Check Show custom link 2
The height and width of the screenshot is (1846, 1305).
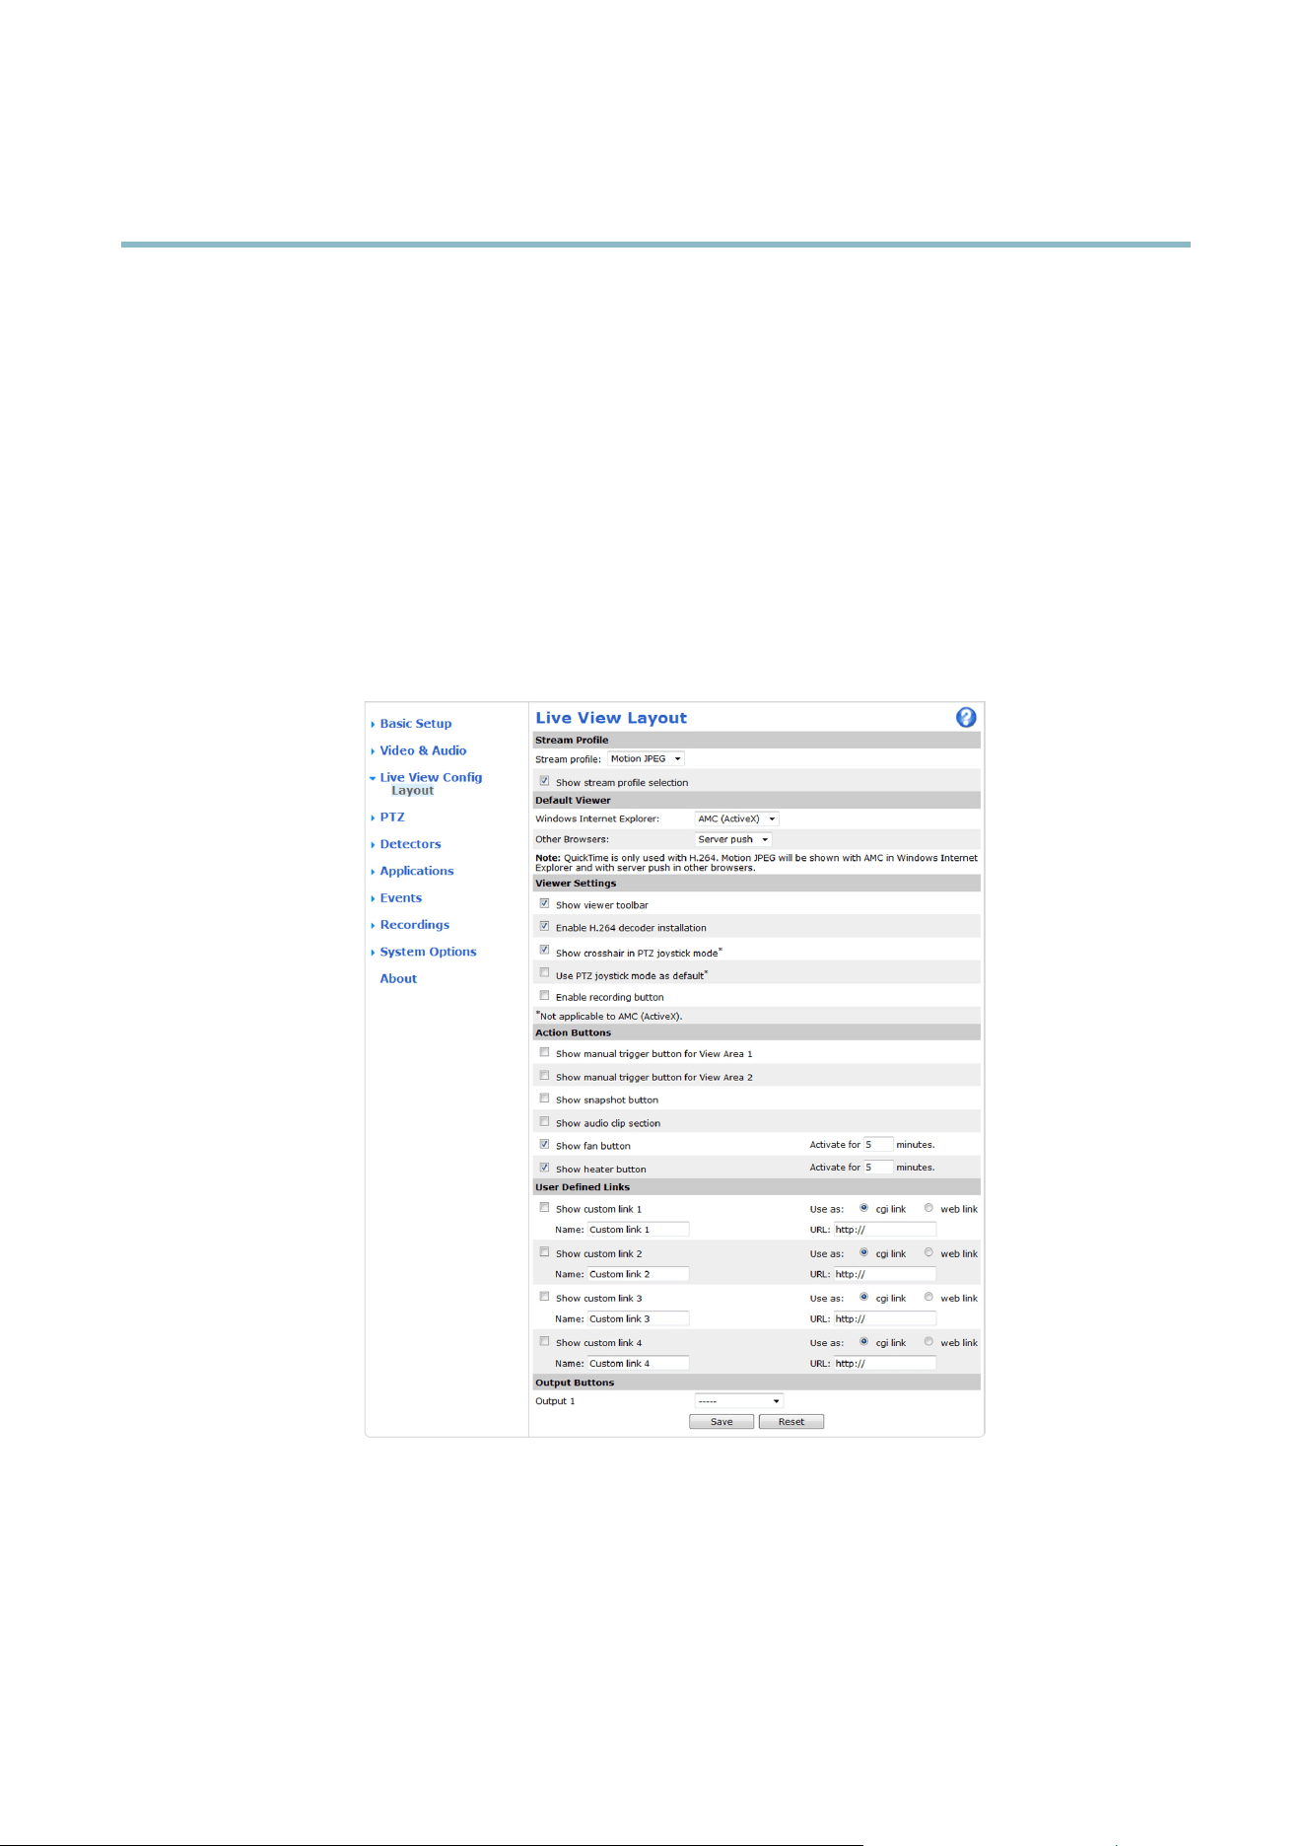click(x=544, y=1252)
